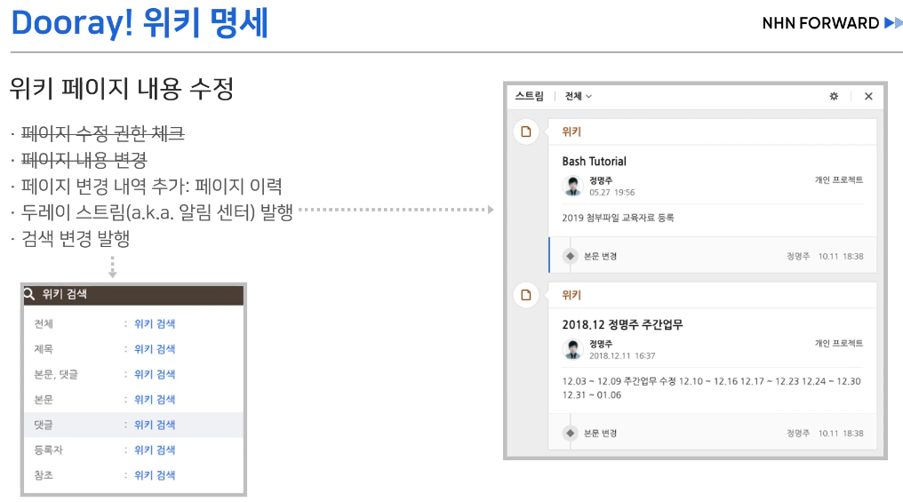
Task: Choose 본문, 댓글 search scope row
Action: pos(133,374)
